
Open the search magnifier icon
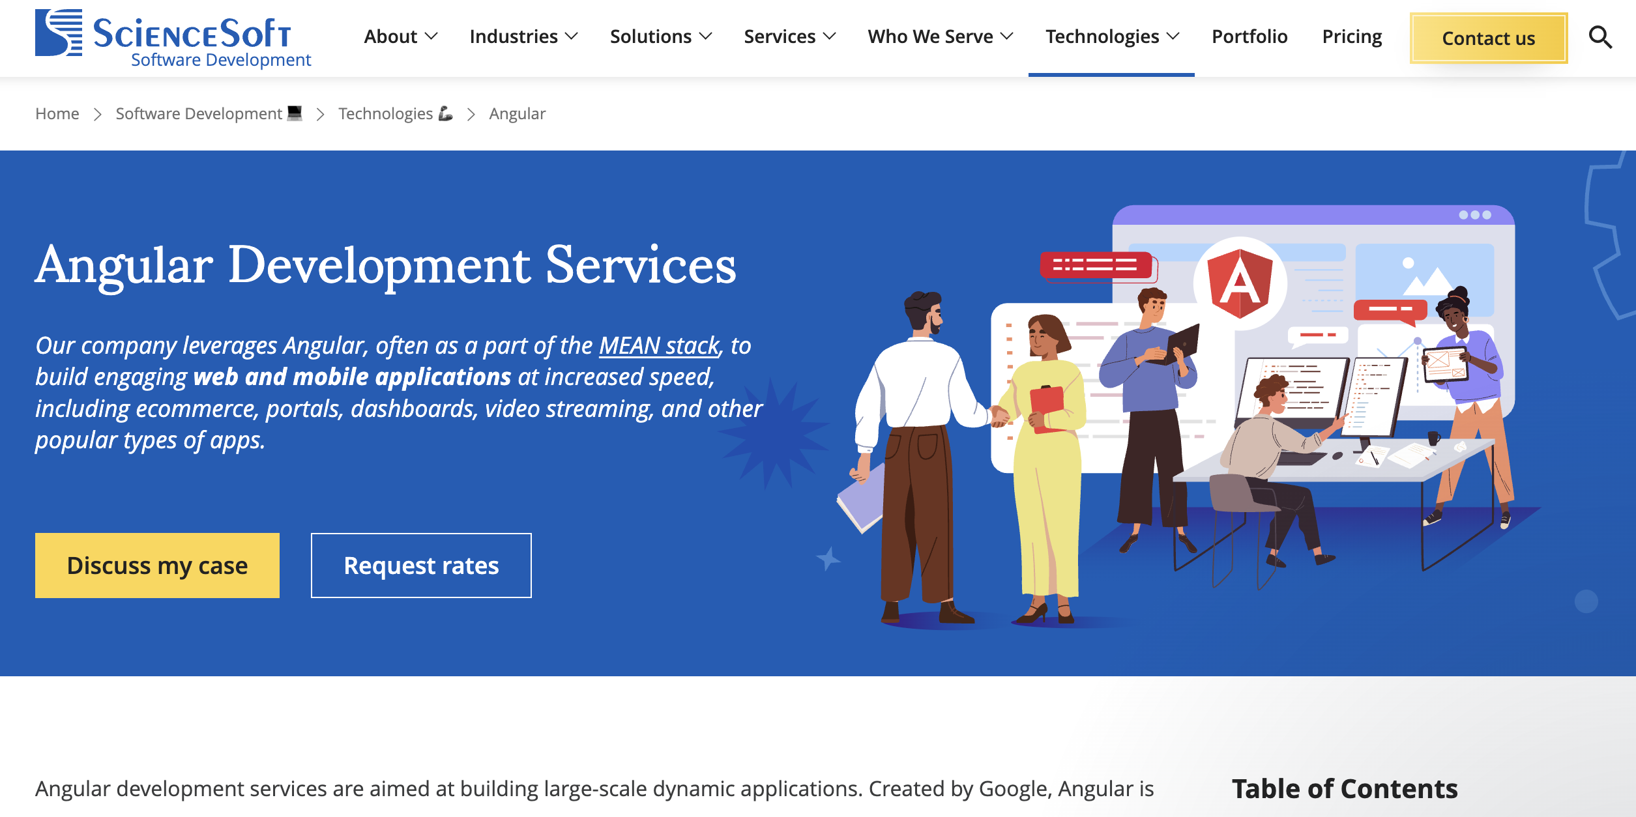1600,37
